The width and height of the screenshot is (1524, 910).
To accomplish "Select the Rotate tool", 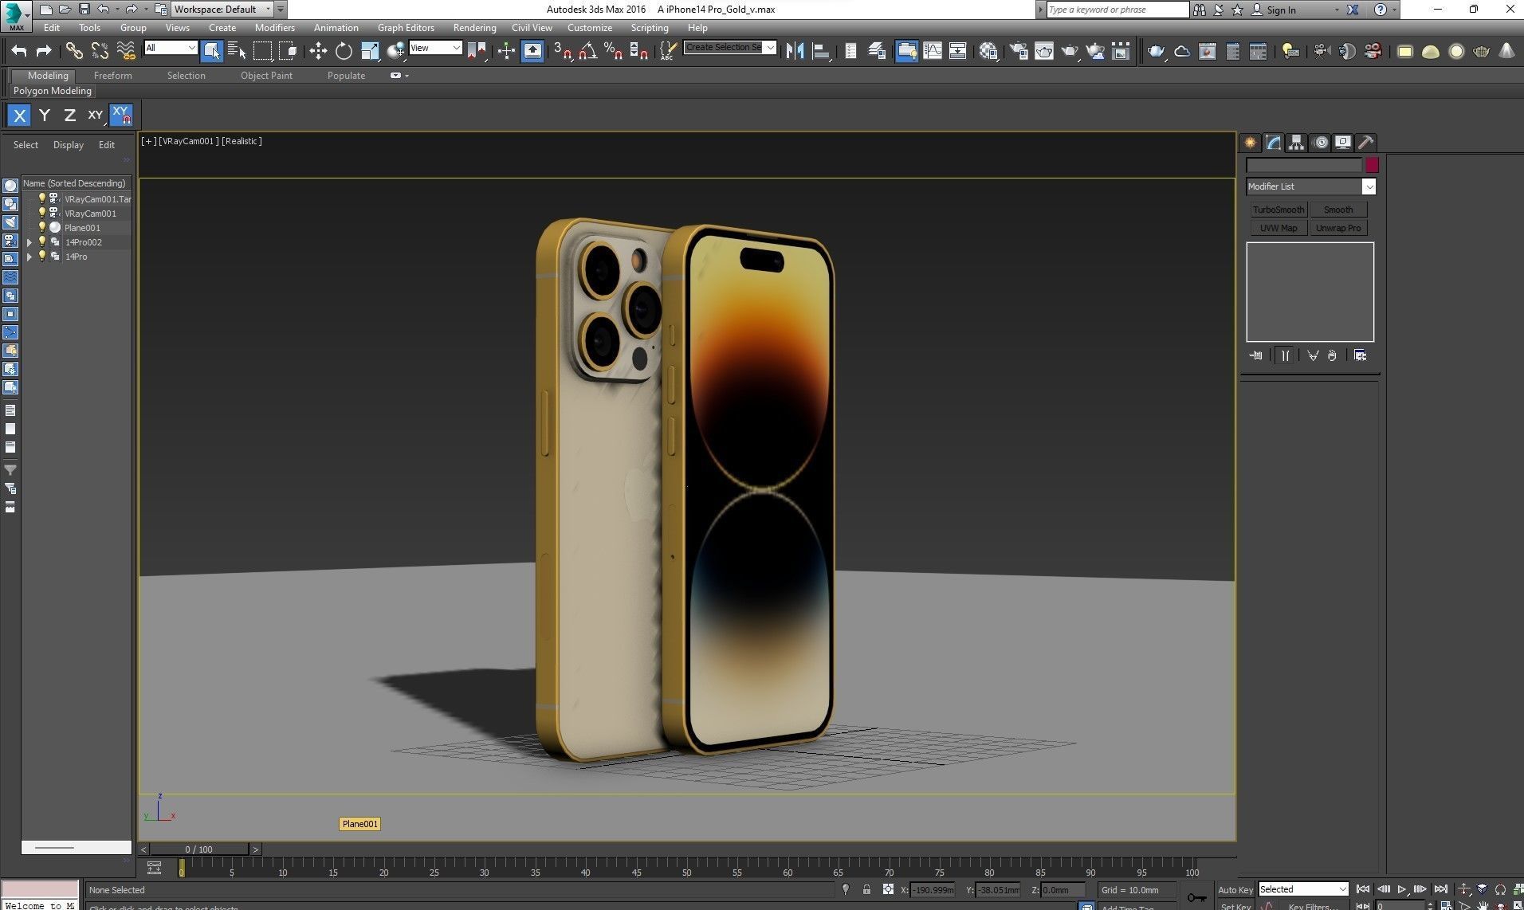I will [344, 51].
